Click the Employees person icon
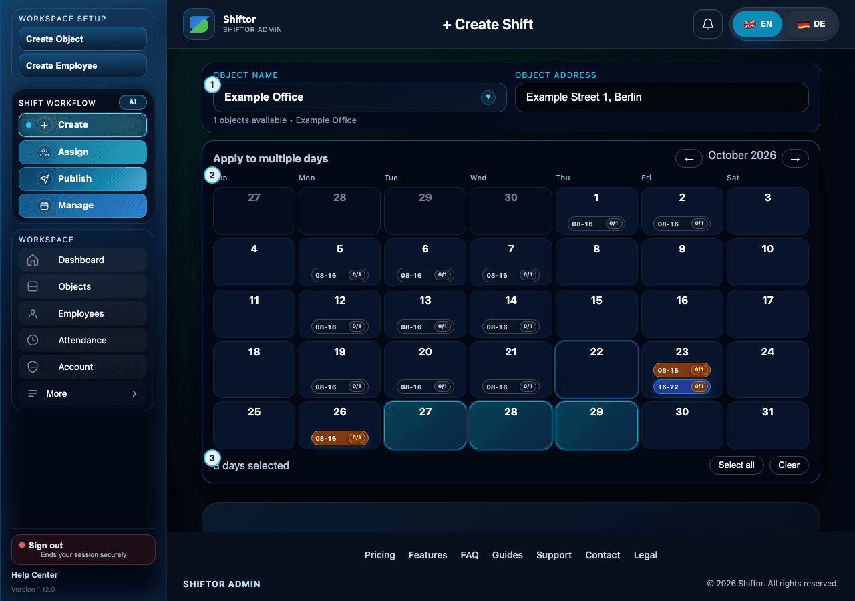 click(x=33, y=313)
